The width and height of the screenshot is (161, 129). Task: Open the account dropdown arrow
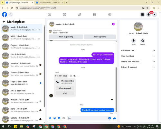[155, 15]
